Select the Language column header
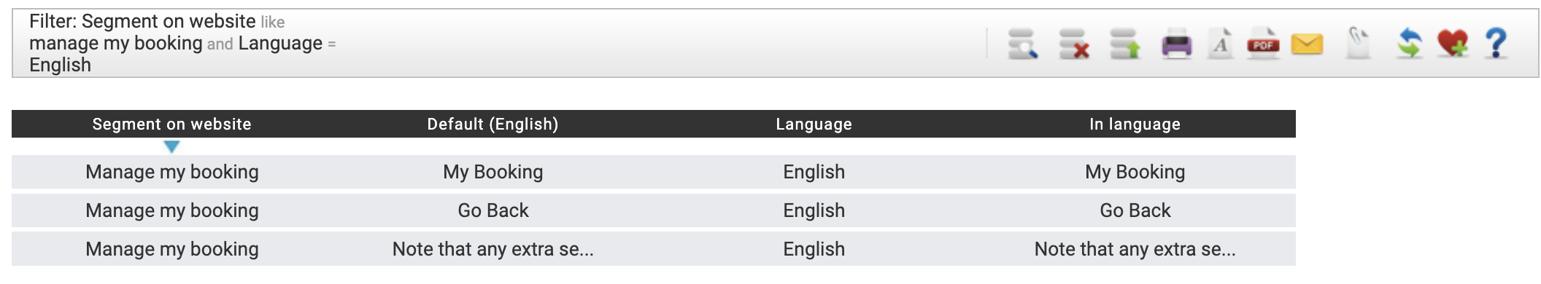 click(x=814, y=124)
